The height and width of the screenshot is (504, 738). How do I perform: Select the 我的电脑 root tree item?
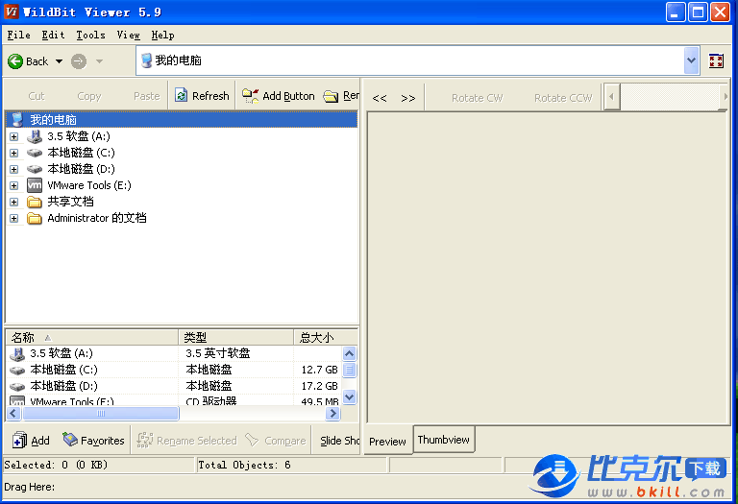182,119
